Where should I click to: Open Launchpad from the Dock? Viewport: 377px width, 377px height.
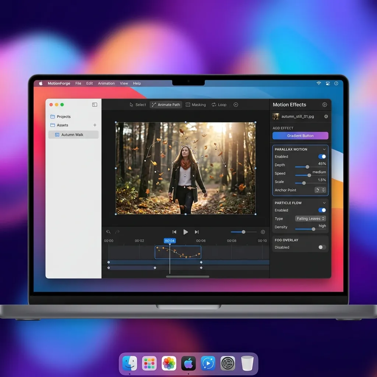(149, 363)
